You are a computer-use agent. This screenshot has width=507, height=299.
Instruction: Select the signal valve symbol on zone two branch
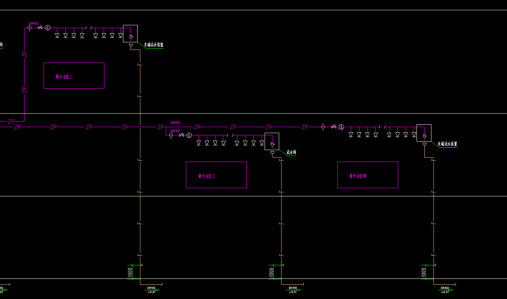[x=40, y=28]
